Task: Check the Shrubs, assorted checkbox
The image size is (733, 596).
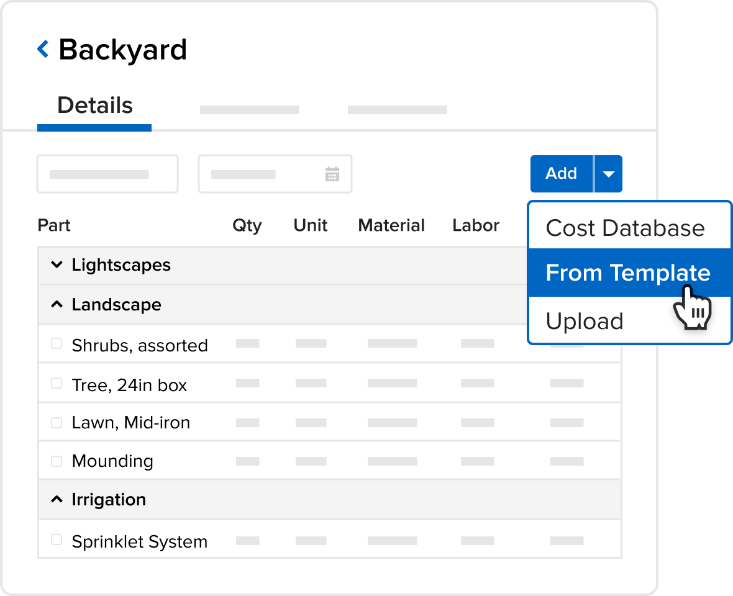Action: (57, 344)
